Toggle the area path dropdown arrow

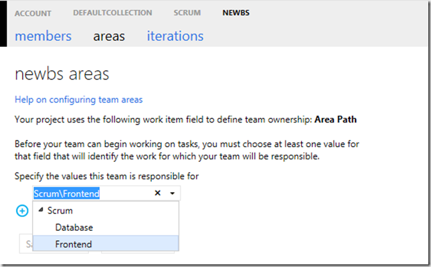[173, 193]
